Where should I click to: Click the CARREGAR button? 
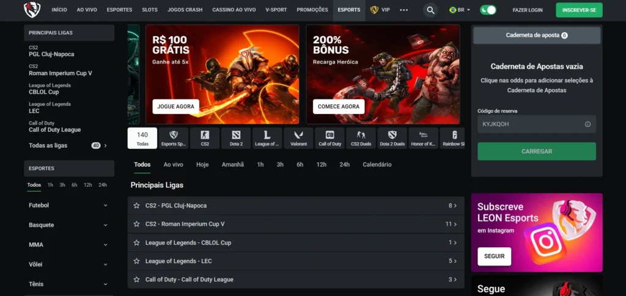coord(537,151)
